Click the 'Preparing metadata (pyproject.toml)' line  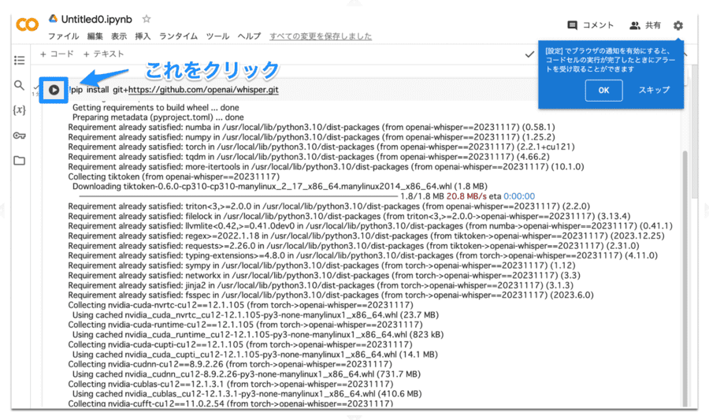tap(158, 117)
